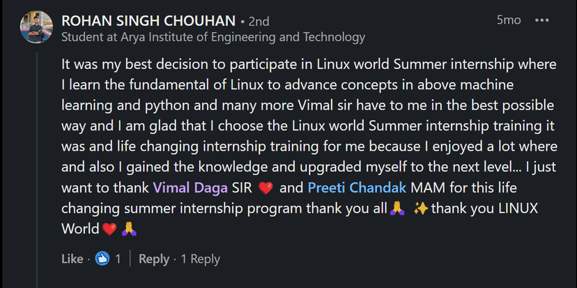Click the Arya Institute student headline text

[213, 37]
